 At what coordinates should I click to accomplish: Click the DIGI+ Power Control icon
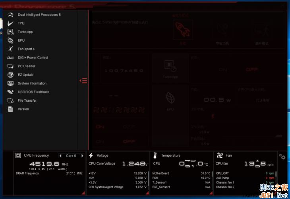pyautogui.click(x=10, y=58)
